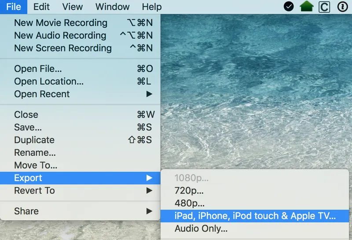The height and width of the screenshot is (240, 352).
Task: Export as 720p...
Action: pos(255,191)
